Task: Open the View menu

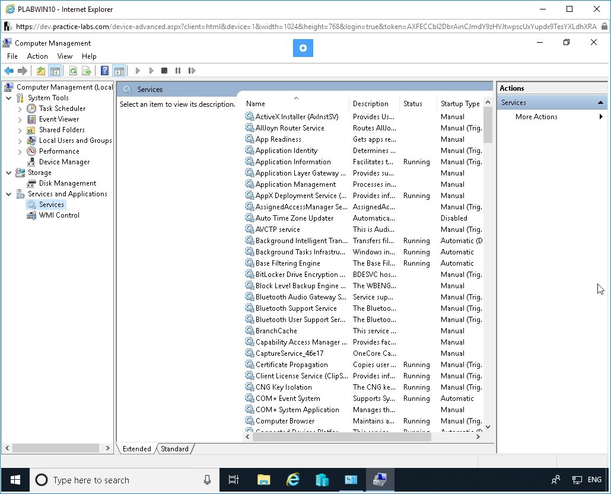Action: (x=65, y=56)
